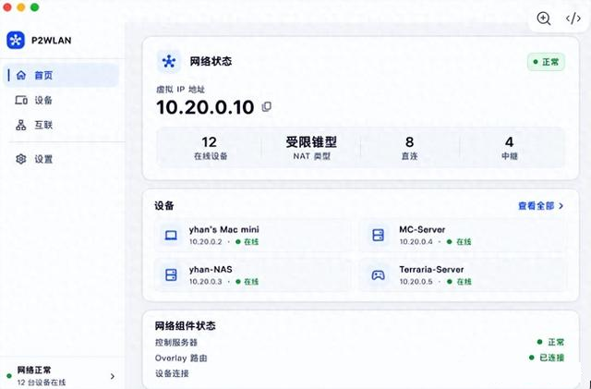
Task: Click the code brackets icon at top right
Action: (x=573, y=18)
